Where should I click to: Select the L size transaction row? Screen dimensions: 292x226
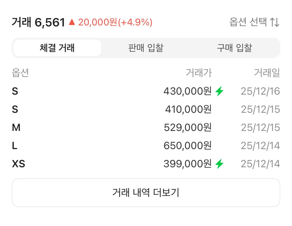[x=146, y=146]
